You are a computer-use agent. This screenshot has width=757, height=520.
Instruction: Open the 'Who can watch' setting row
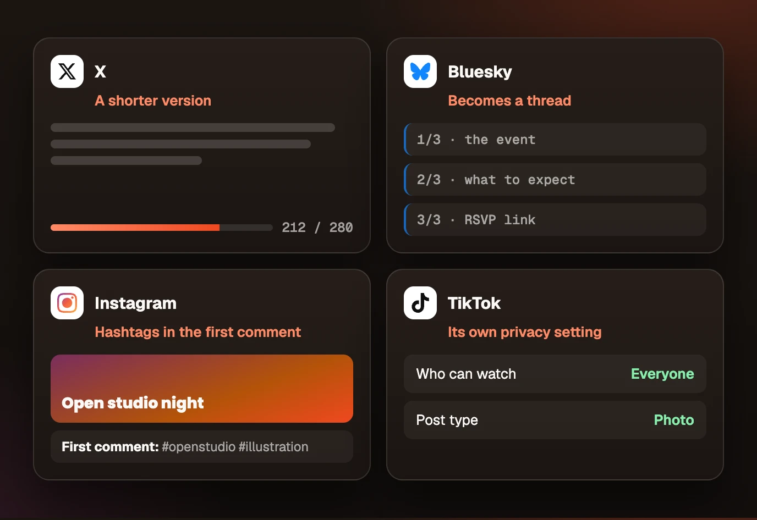tap(555, 374)
